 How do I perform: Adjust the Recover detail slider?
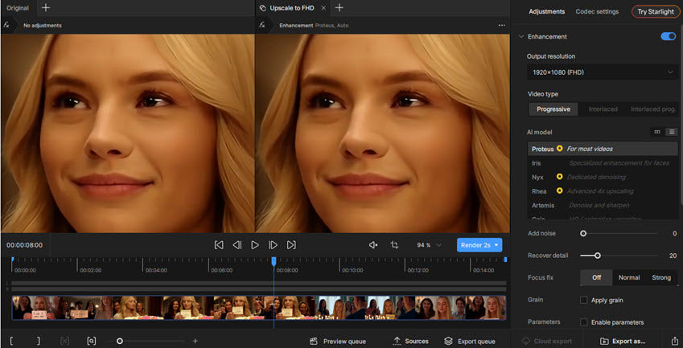pos(598,256)
